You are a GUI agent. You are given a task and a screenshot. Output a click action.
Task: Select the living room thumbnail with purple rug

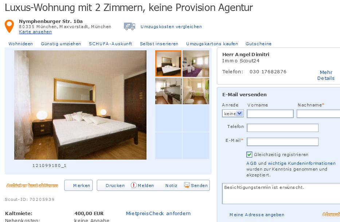point(196,63)
